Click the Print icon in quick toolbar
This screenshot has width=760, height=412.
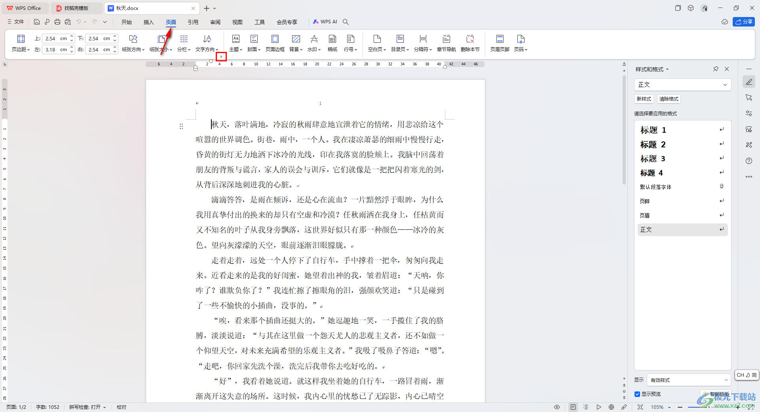[57, 22]
